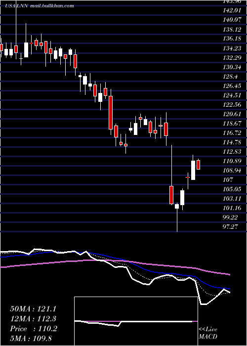
Task: Click the 97.27 price axis label
Action: click(231, 226)
